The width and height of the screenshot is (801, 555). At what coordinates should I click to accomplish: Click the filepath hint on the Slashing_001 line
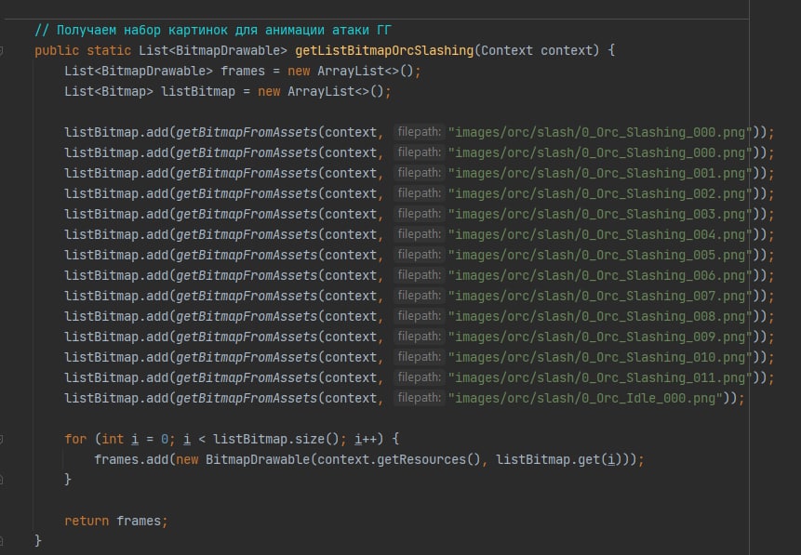point(420,173)
